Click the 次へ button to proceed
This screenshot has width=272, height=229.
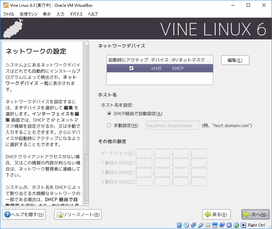pyautogui.click(x=255, y=214)
